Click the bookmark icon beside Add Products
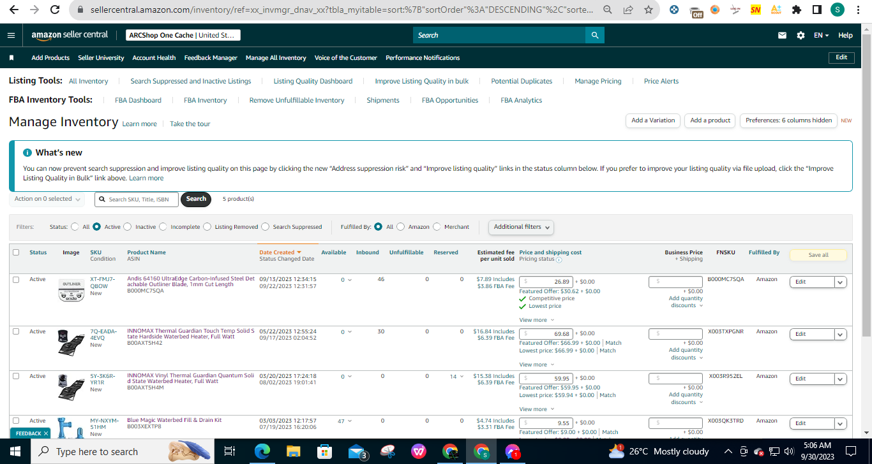This screenshot has width=872, height=464. (11, 57)
